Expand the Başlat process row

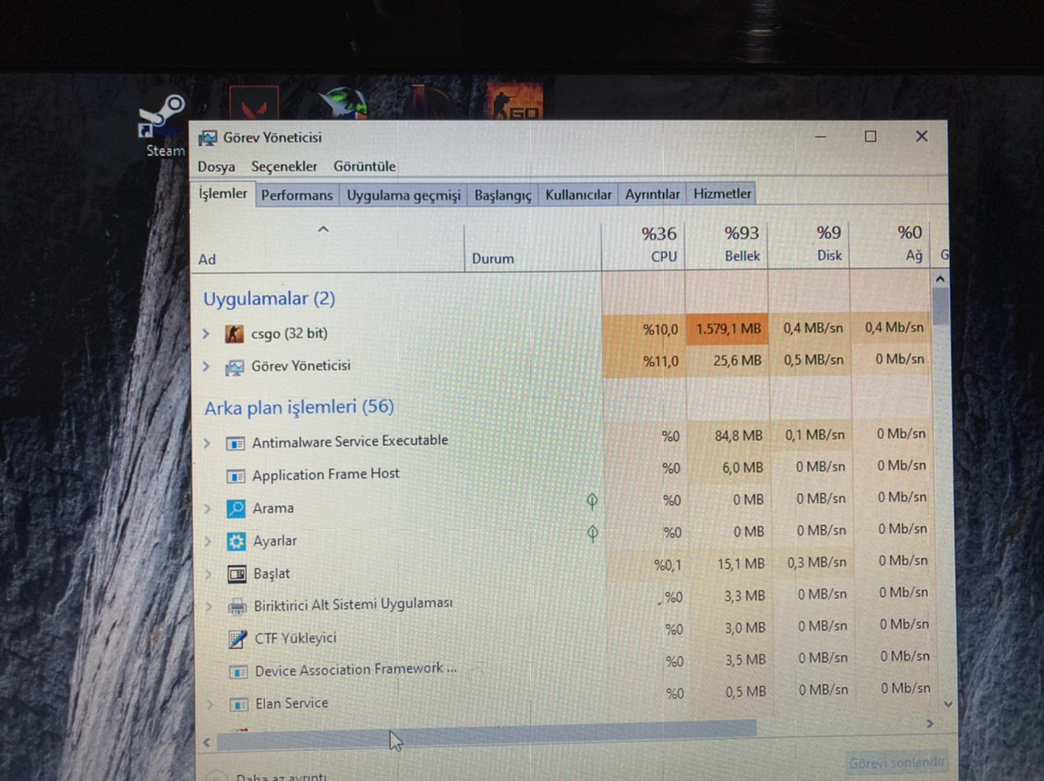coord(209,574)
